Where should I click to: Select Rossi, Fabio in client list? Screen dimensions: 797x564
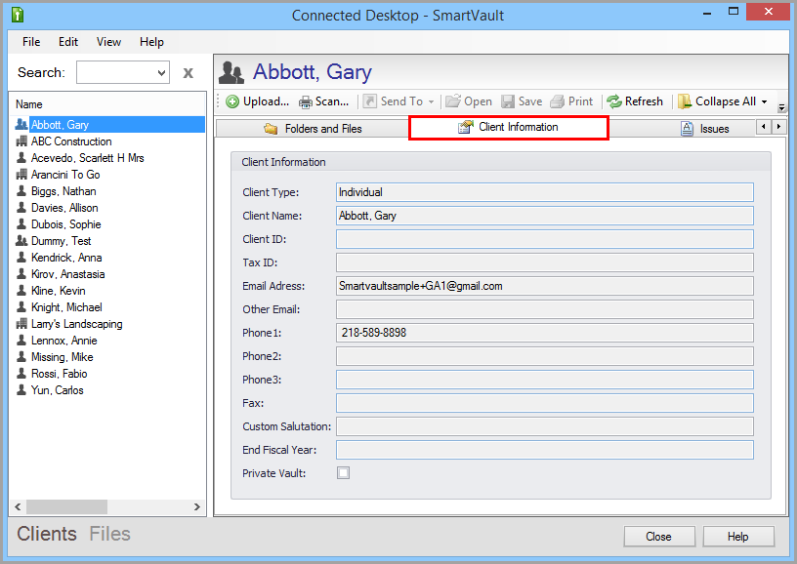click(x=59, y=374)
